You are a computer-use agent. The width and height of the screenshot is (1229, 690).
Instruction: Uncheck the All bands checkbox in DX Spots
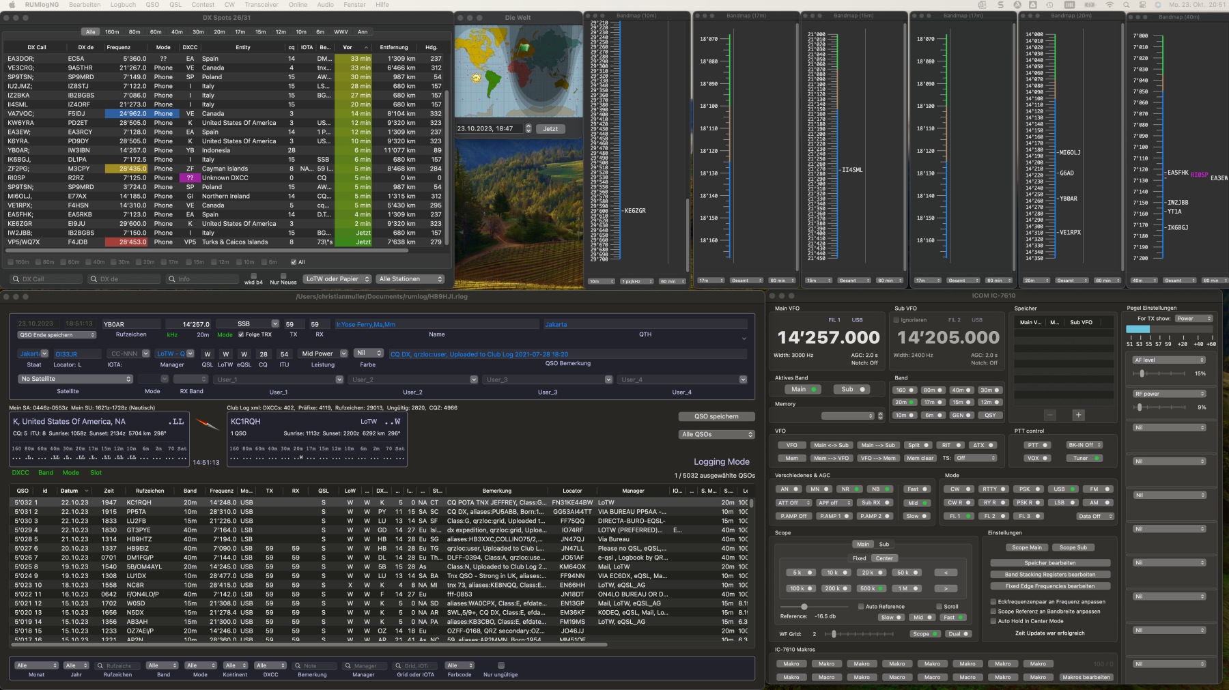(x=294, y=262)
